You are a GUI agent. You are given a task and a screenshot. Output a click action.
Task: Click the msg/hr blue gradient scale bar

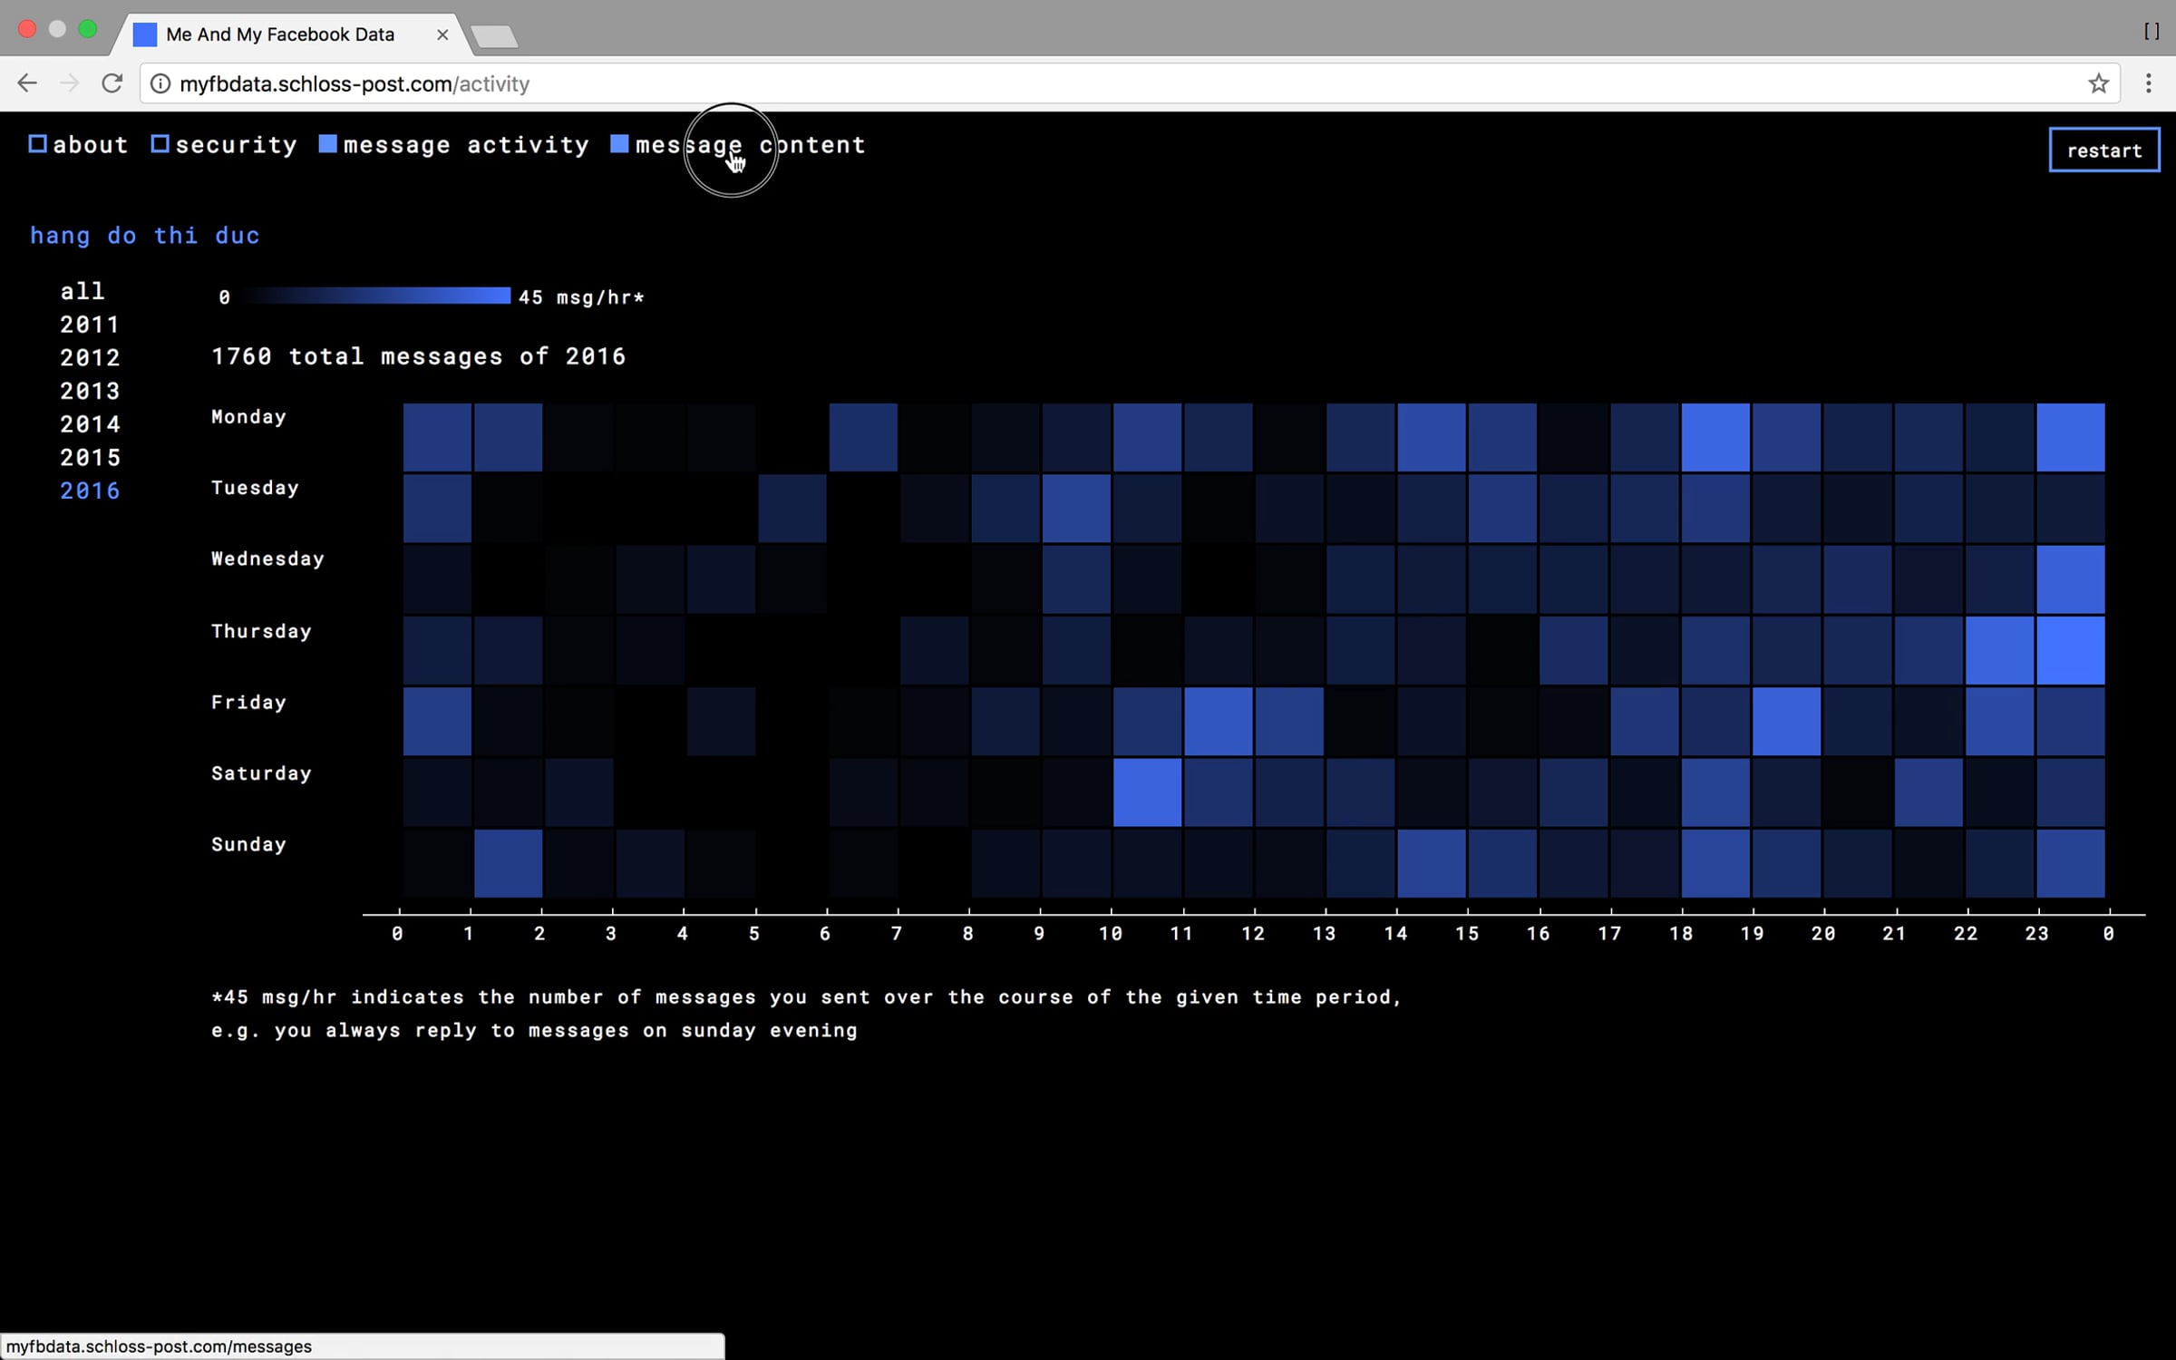point(376,296)
